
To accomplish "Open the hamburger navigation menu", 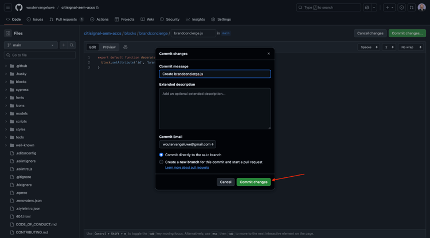I will [8, 7].
